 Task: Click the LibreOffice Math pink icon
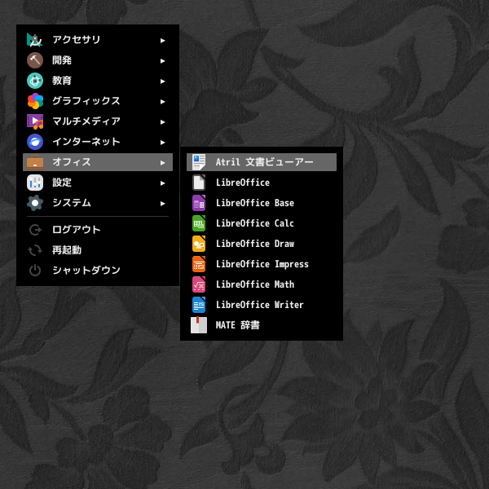(x=199, y=284)
